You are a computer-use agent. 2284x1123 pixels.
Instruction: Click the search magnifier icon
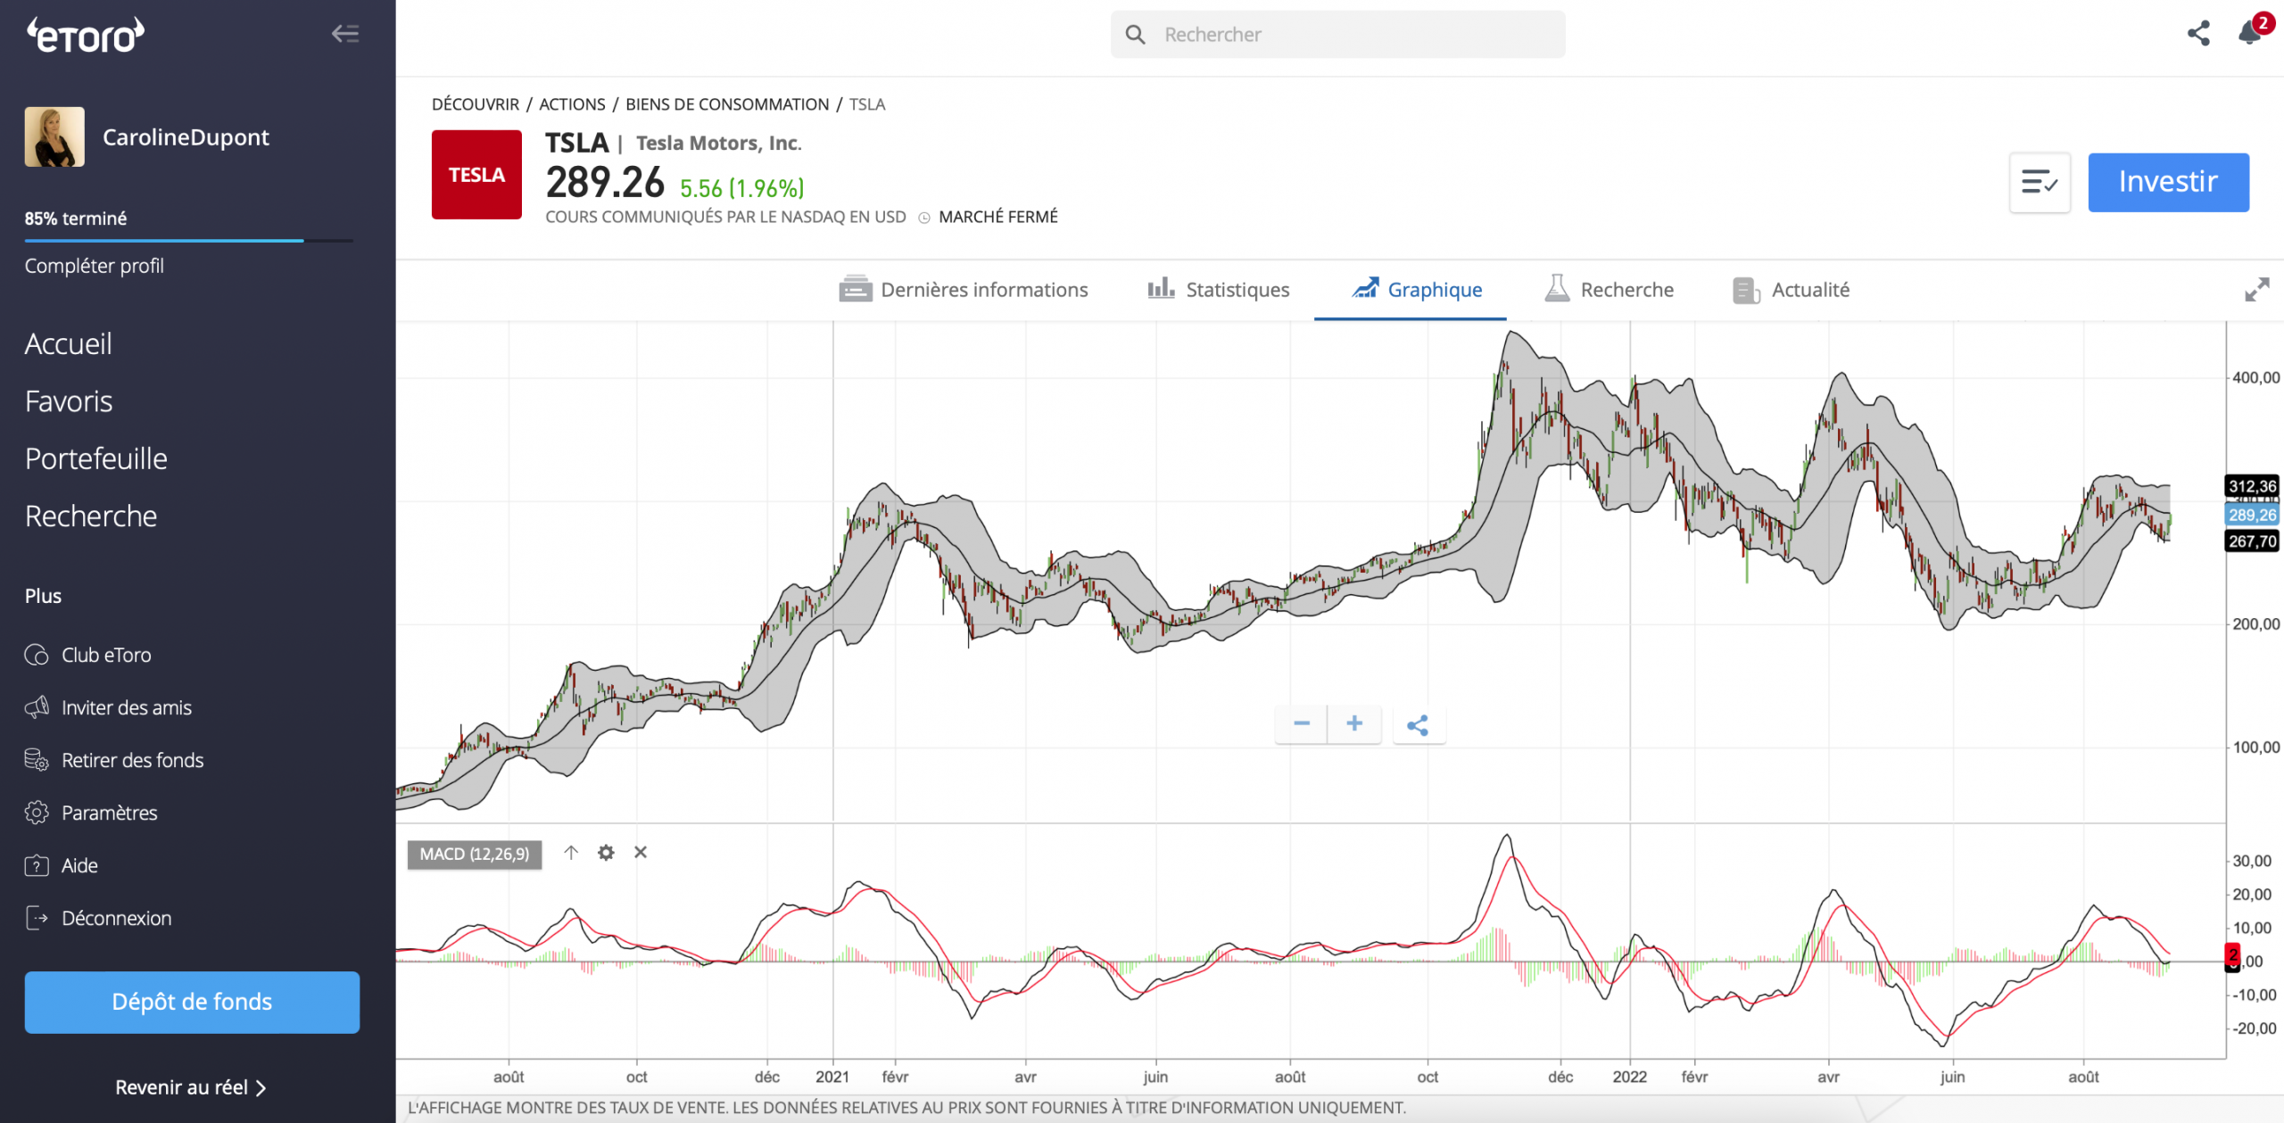[1135, 35]
